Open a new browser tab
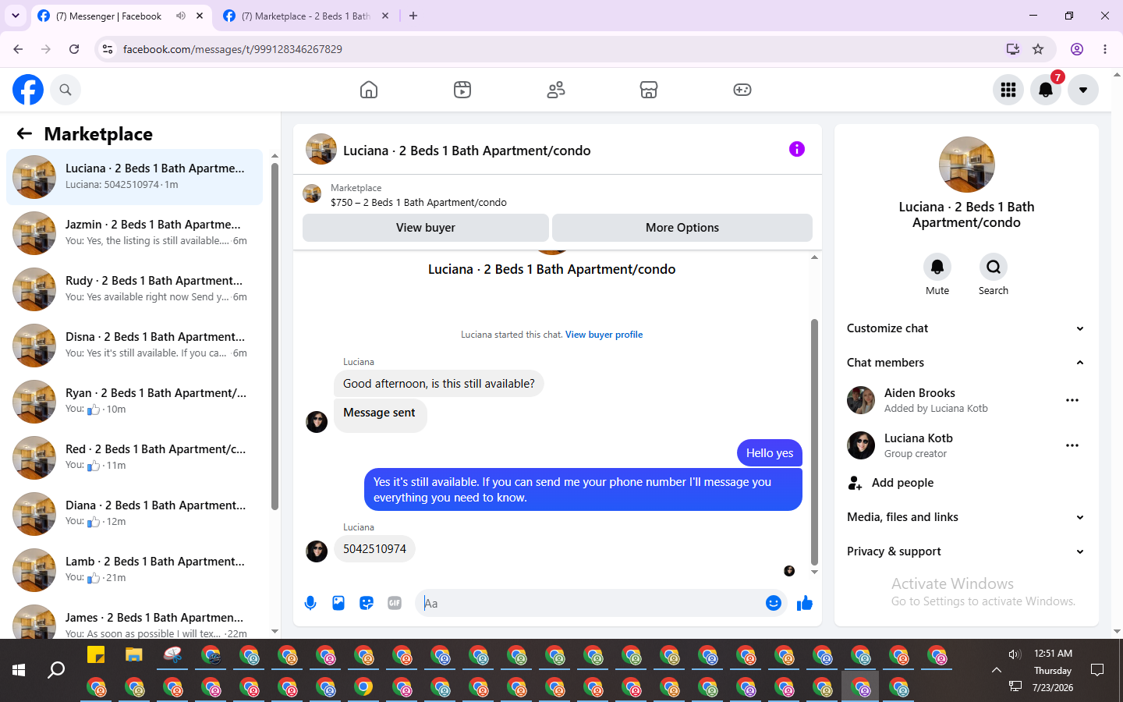The width and height of the screenshot is (1123, 702). coord(413,16)
